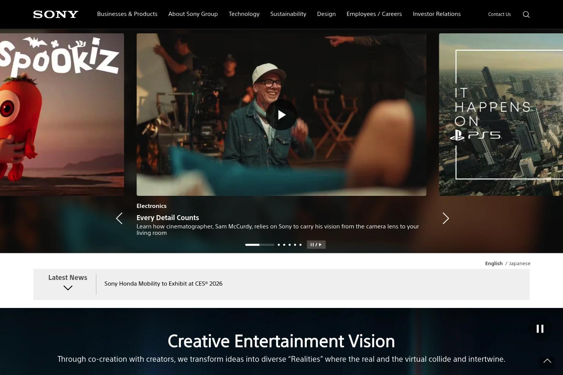
Task: Select the It Happens on PS5 slide
Action: (x=501, y=114)
